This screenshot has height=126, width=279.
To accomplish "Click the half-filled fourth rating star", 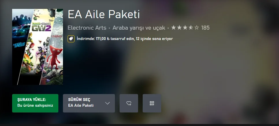I will 191,28.
